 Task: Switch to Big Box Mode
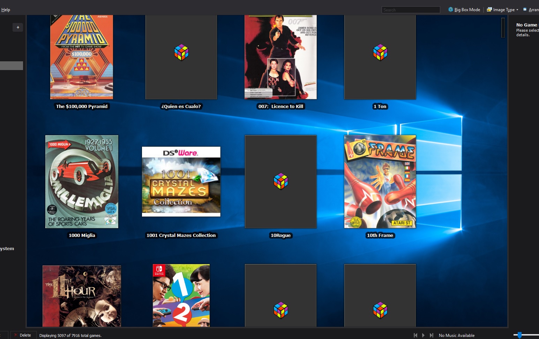click(464, 10)
